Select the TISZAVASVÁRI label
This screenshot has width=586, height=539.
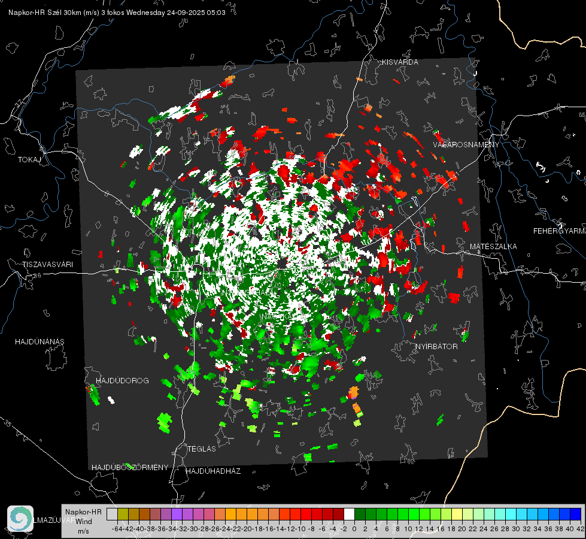[x=47, y=265]
